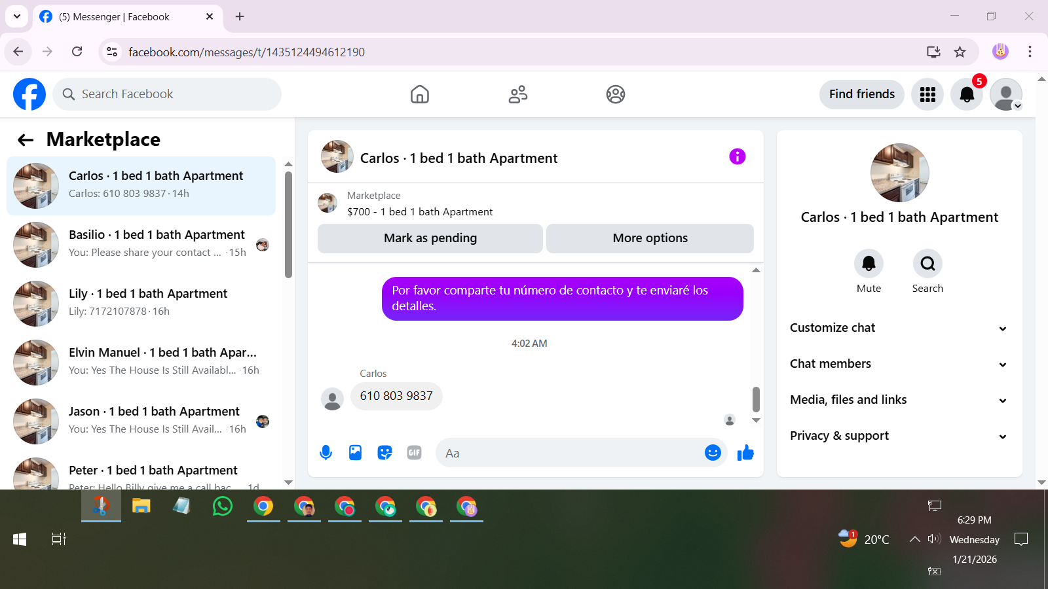Open the emoji picker in message box
Image resolution: width=1048 pixels, height=589 pixels.
tap(713, 452)
